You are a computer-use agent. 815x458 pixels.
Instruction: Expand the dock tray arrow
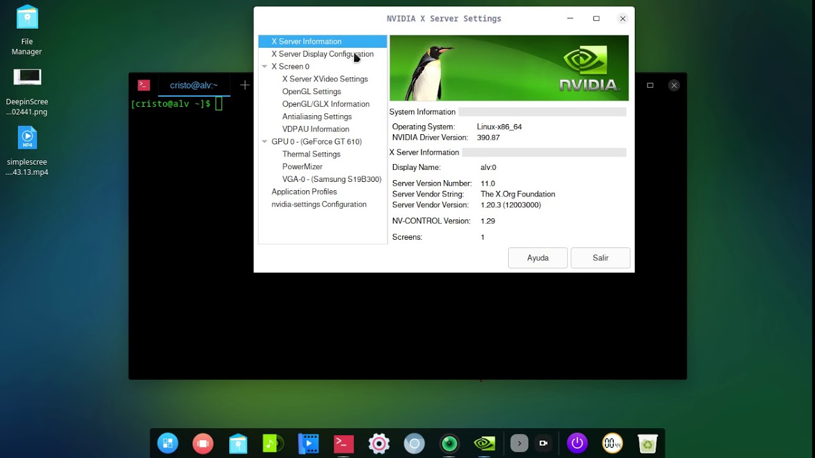(519, 443)
